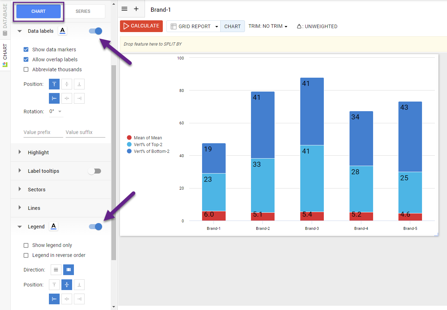Viewport: 447px width, 310px height.
Task: Open Data labels font style icon
Action: point(62,31)
